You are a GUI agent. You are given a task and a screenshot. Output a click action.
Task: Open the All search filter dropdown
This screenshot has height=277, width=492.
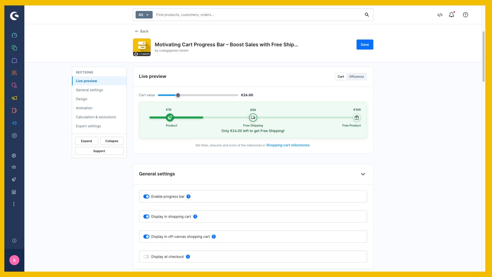(144, 15)
